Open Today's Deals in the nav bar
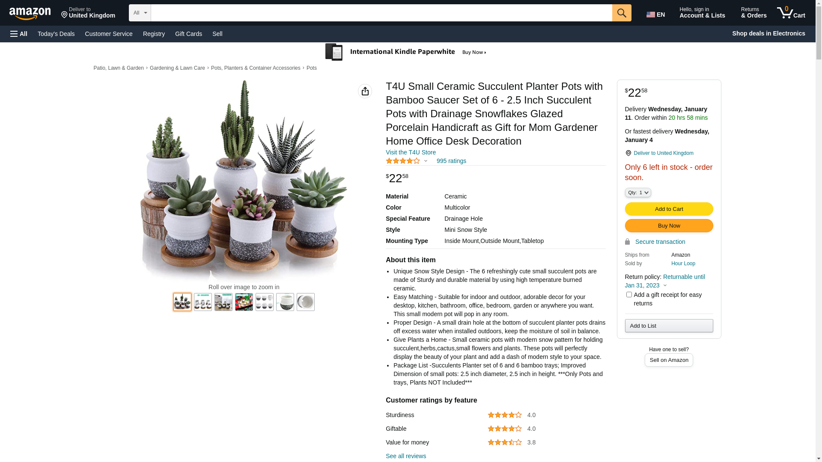This screenshot has width=822, height=462. point(56,34)
